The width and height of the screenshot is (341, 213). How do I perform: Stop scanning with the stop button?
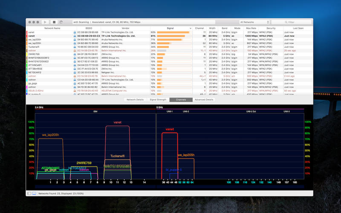(x=54, y=22)
